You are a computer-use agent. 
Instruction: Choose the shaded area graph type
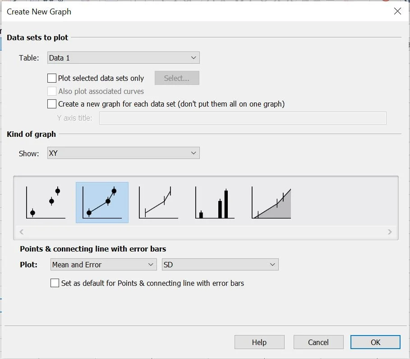[x=271, y=202]
